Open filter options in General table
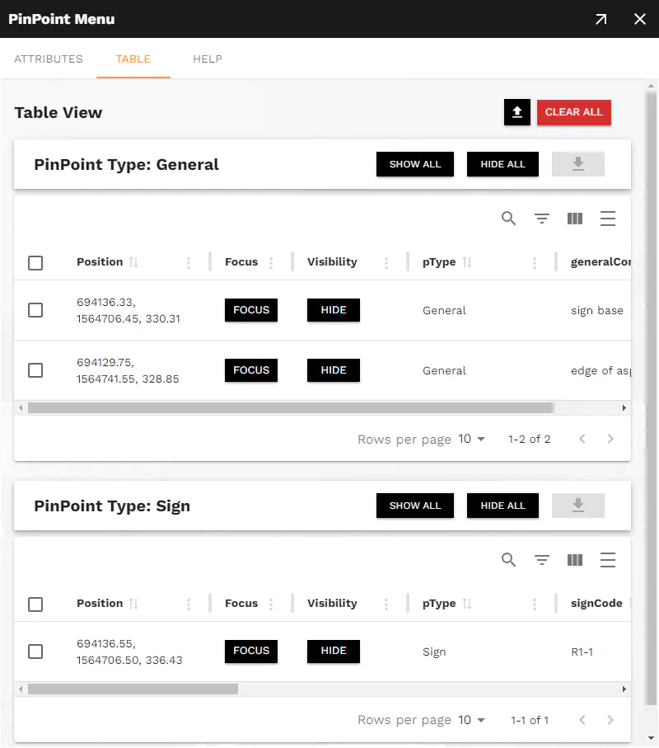This screenshot has height=748, width=659. (542, 219)
